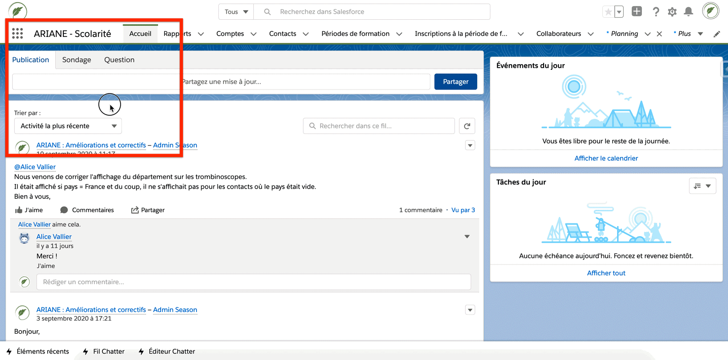
Task: Open the Activité la plus récente sort dropdown
Action: [67, 125]
